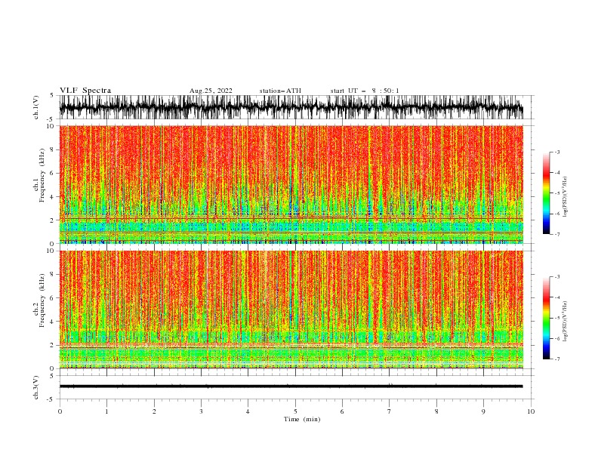598x462 pixels.
Task: Select the "start UT = 8 :50: 1" text
Action: [x=365, y=91]
